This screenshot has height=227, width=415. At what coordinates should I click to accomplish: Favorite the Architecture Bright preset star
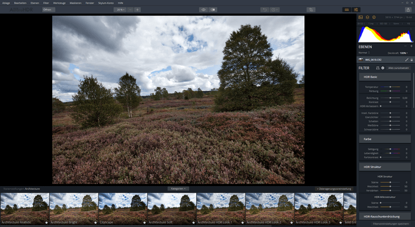(x=95, y=222)
